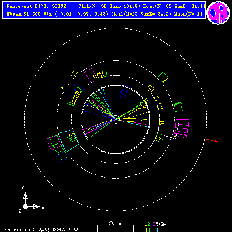Select the blue calorimeter block inside the tracker

[x=124, y=92]
